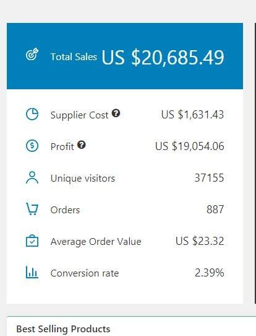Click the Orders count 887

pos(215,210)
